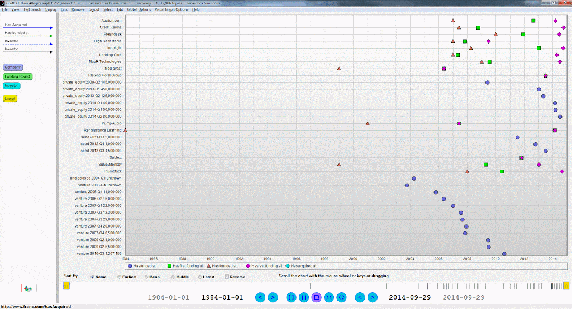Click the Hasacquired at legend entry

(x=301, y=266)
